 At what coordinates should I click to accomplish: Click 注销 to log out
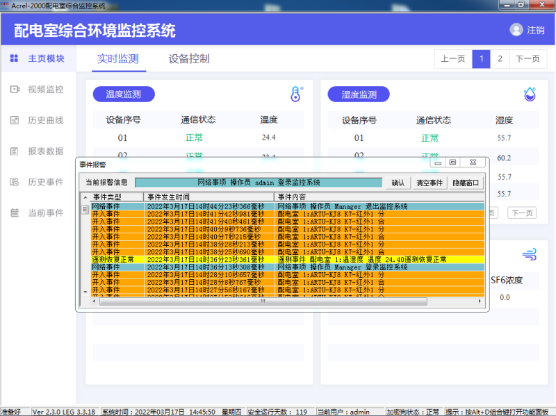coord(535,30)
